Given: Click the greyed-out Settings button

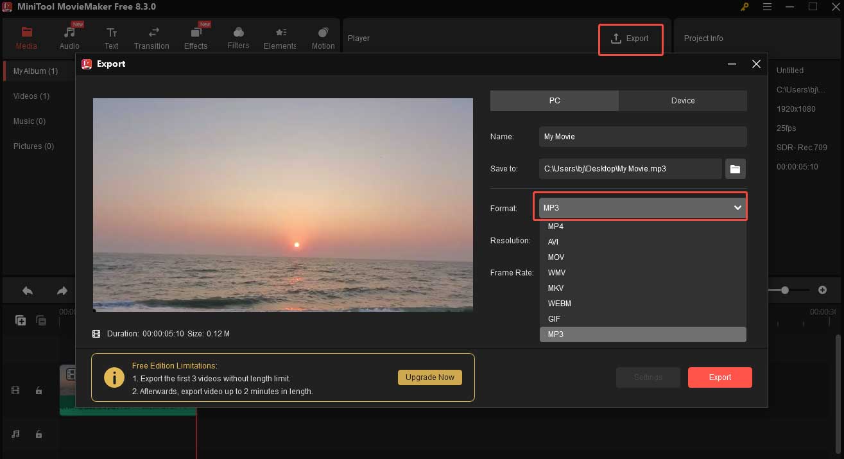Looking at the screenshot, I should pyautogui.click(x=648, y=377).
